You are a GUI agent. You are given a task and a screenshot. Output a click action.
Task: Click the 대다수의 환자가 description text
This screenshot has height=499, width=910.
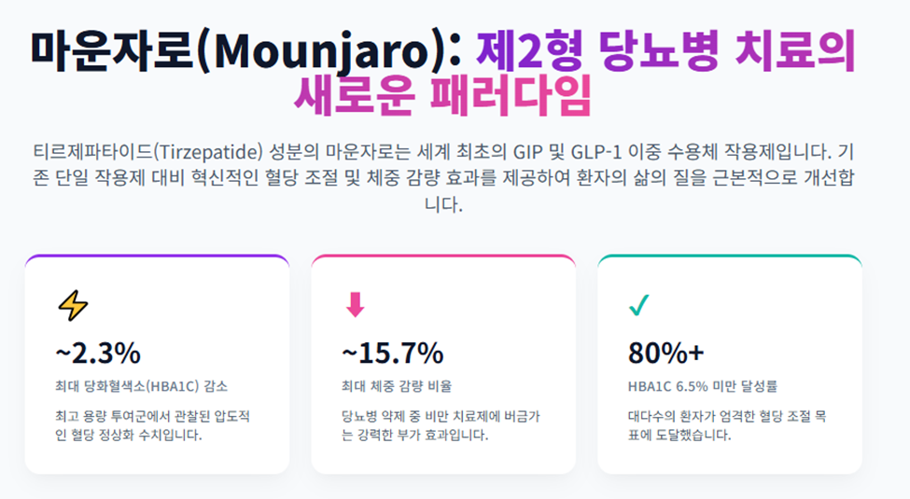point(726,425)
